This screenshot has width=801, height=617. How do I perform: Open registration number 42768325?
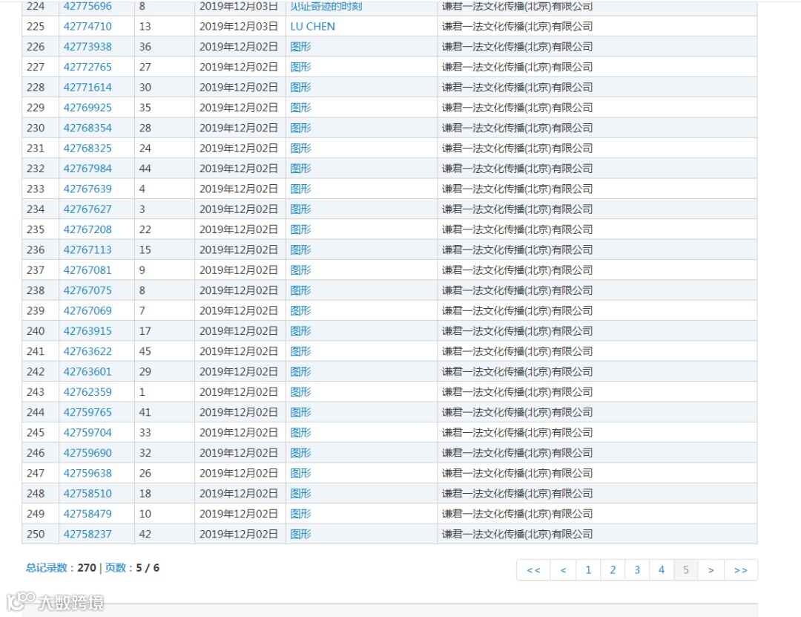click(x=88, y=148)
